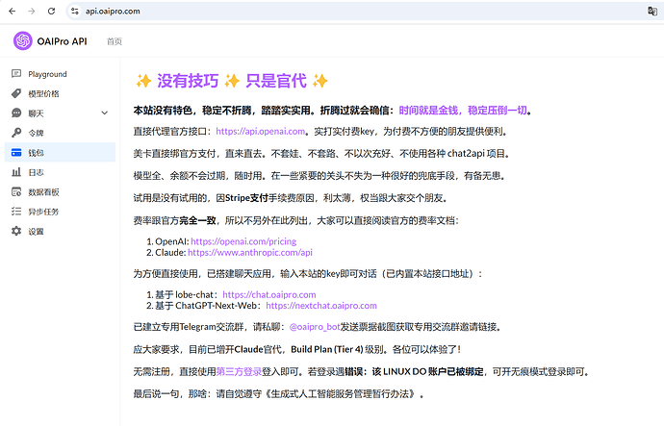
Task: Click text Build Plan (Tier 4)
Action: [x=327, y=349]
